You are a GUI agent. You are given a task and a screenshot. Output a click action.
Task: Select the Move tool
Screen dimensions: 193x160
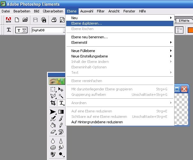coord(61,89)
